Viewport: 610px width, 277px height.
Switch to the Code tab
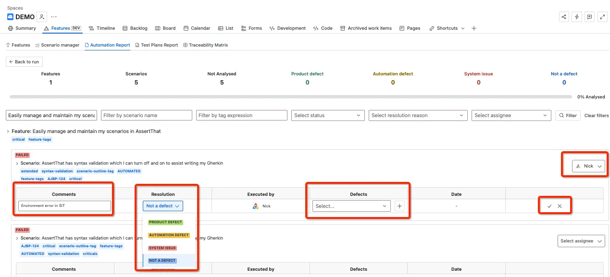click(x=323, y=28)
